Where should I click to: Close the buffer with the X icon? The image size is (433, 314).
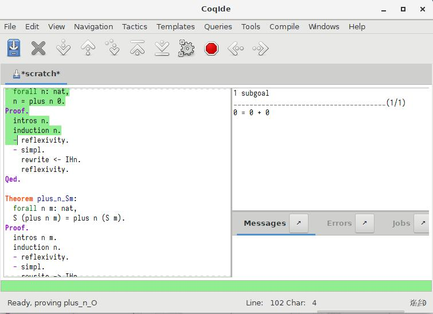38,48
